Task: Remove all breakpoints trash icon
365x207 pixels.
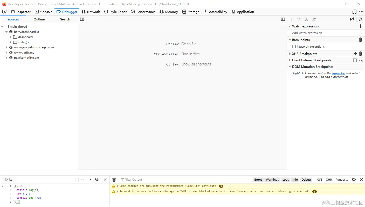Action: tap(360, 40)
